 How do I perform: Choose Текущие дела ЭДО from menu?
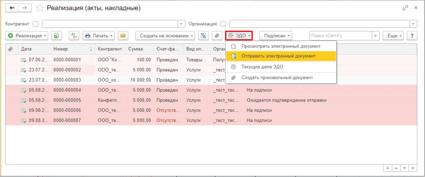[268, 67]
